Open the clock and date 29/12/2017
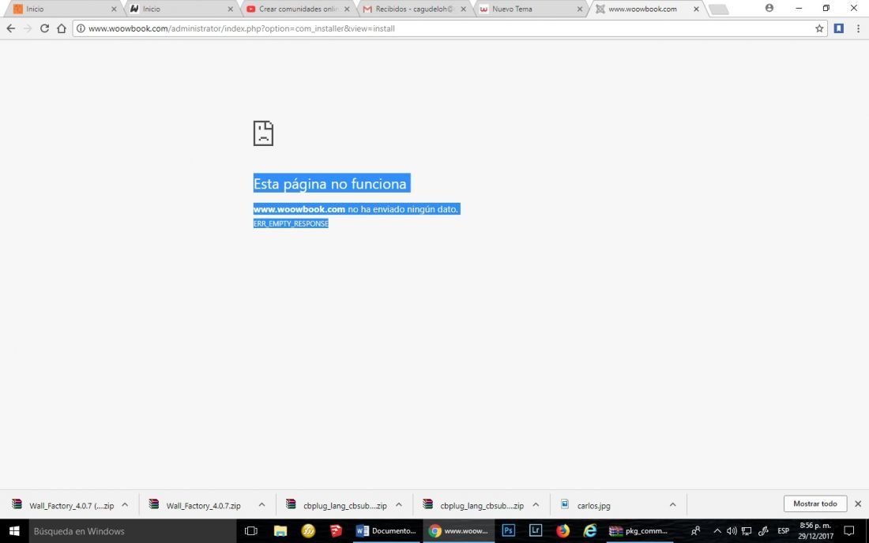This screenshot has width=869, height=543. (815, 531)
